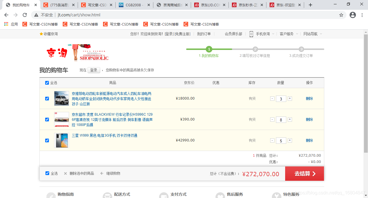Switch to the 京淘商城后台 browser tab
This screenshot has height=198, width=368.
point(172,5)
